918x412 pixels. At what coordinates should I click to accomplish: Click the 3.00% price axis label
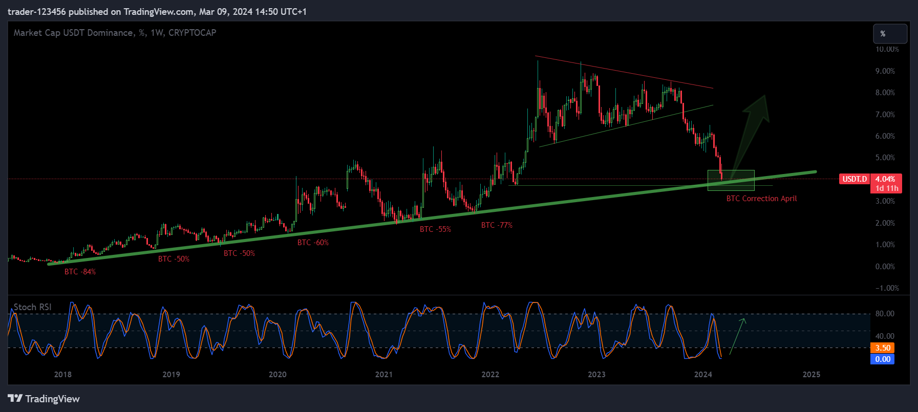pyautogui.click(x=885, y=201)
